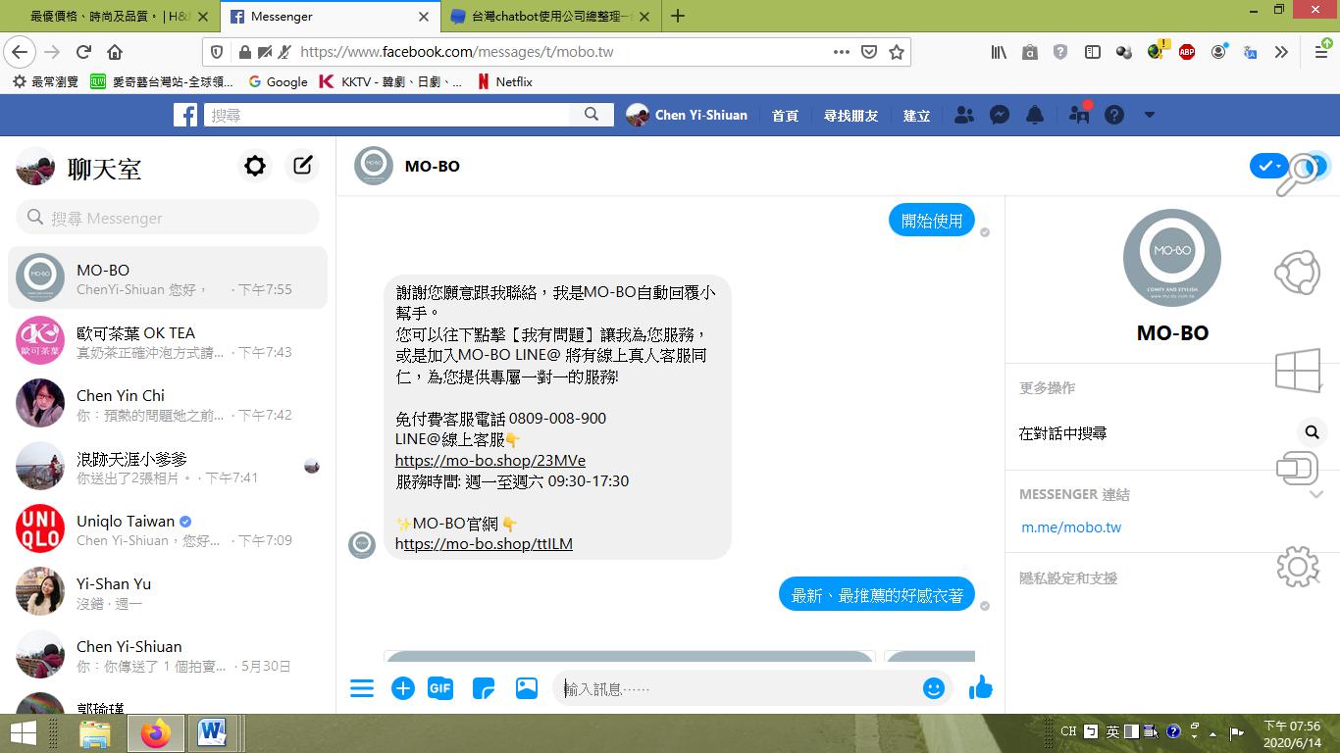Click 在對話中搜尋 text

tap(1062, 433)
